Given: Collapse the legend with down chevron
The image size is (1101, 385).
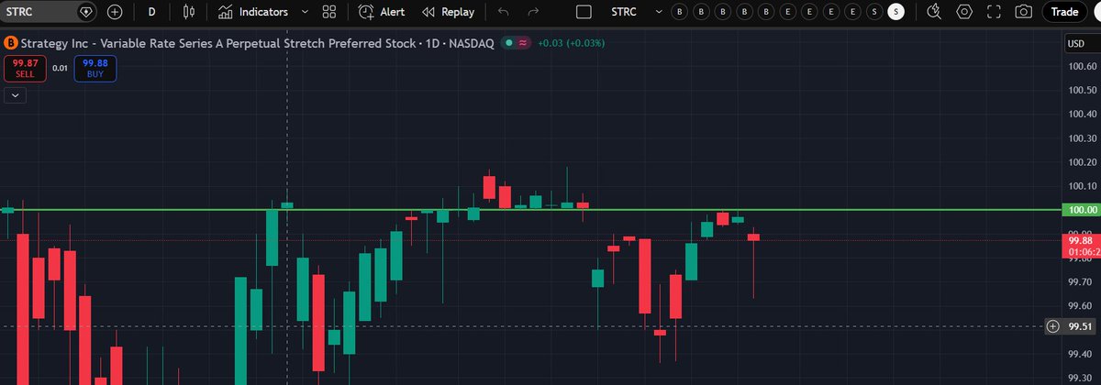Looking at the screenshot, I should tap(16, 94).
